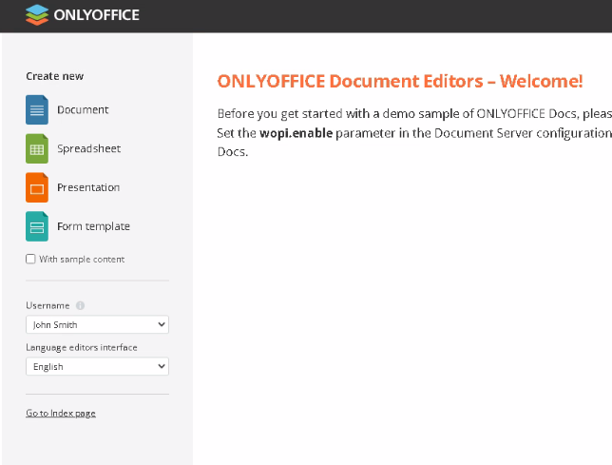Create a new Form template via label
The width and height of the screenshot is (612, 465).
click(93, 226)
